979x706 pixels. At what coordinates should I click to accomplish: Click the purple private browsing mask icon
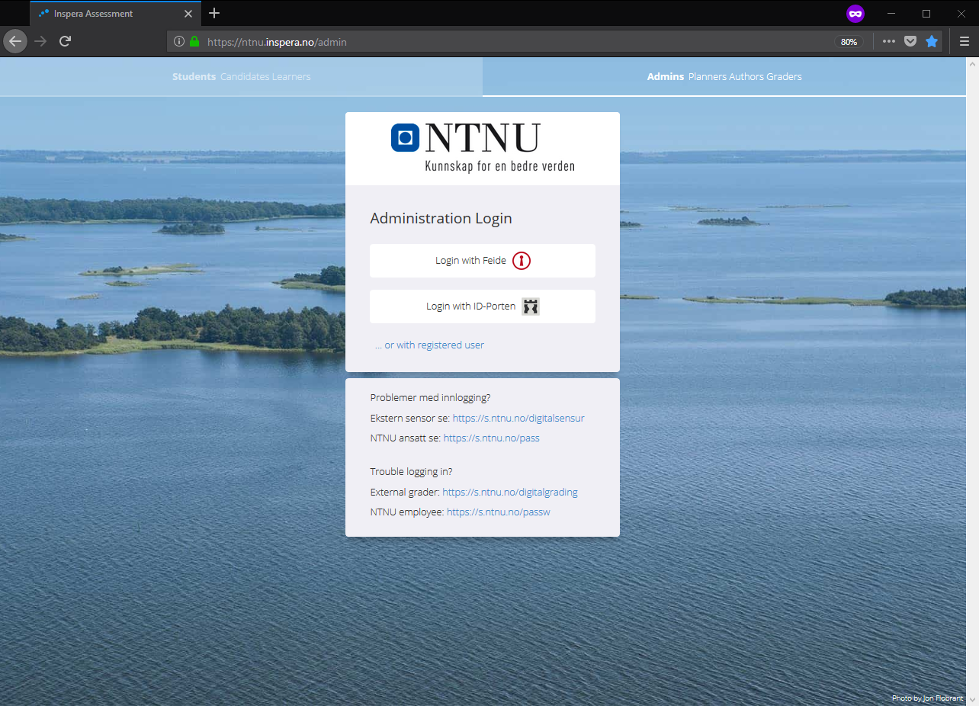855,14
